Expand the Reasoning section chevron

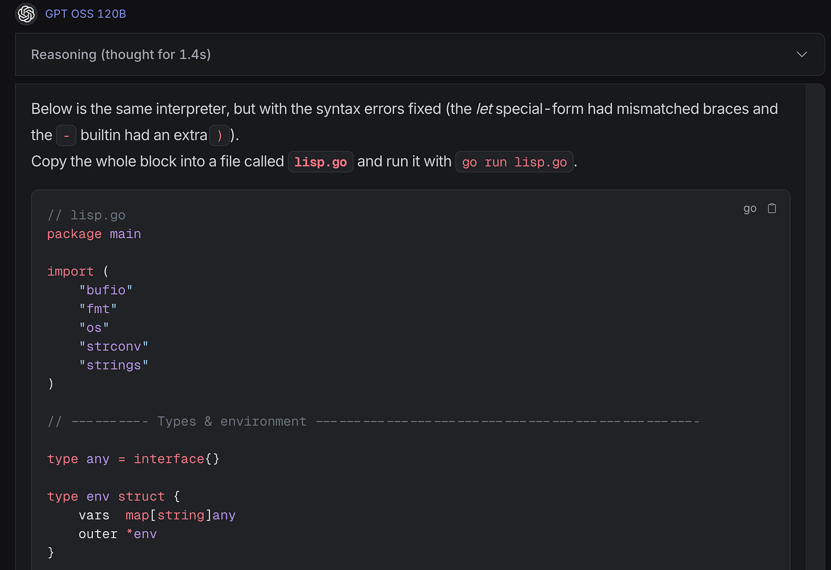click(x=801, y=54)
